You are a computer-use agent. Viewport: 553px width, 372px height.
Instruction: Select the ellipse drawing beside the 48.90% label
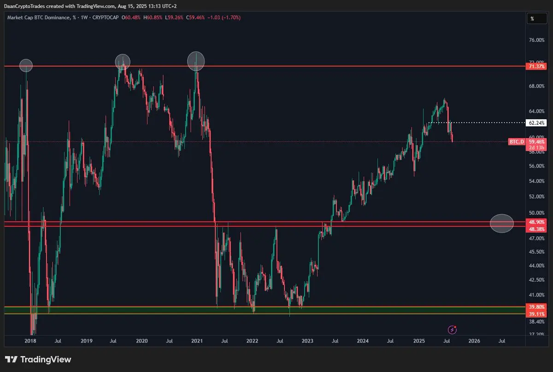click(x=501, y=223)
